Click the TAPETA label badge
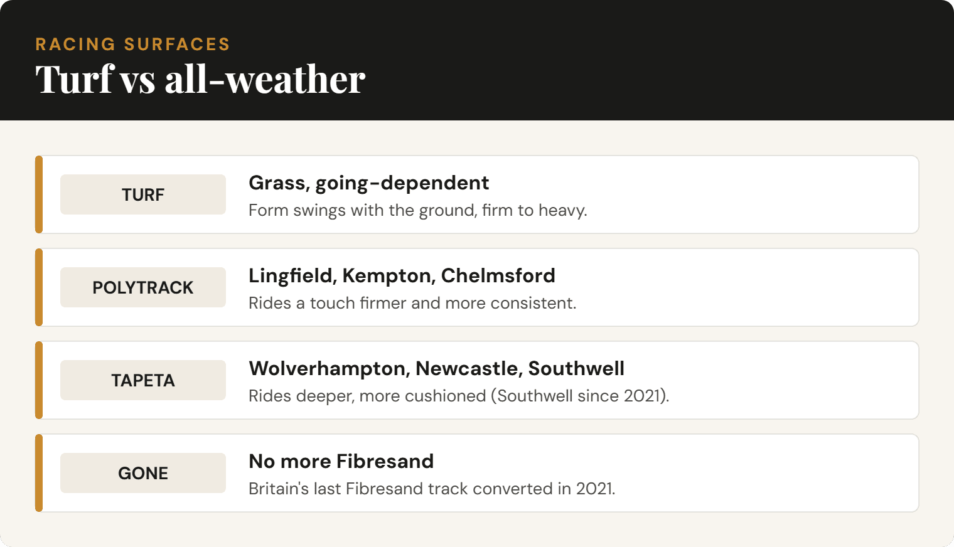Viewport: 954px width, 547px height. pyautogui.click(x=143, y=380)
